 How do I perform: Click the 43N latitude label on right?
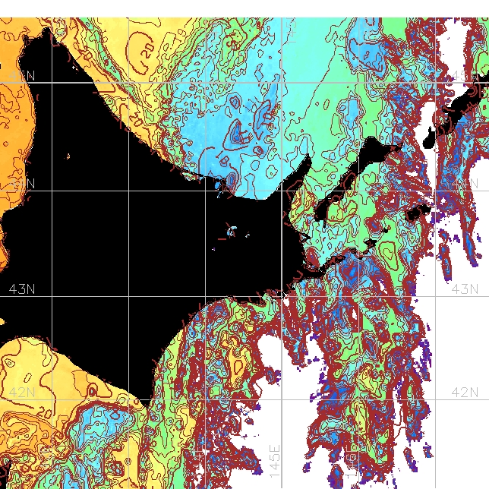point(465,289)
